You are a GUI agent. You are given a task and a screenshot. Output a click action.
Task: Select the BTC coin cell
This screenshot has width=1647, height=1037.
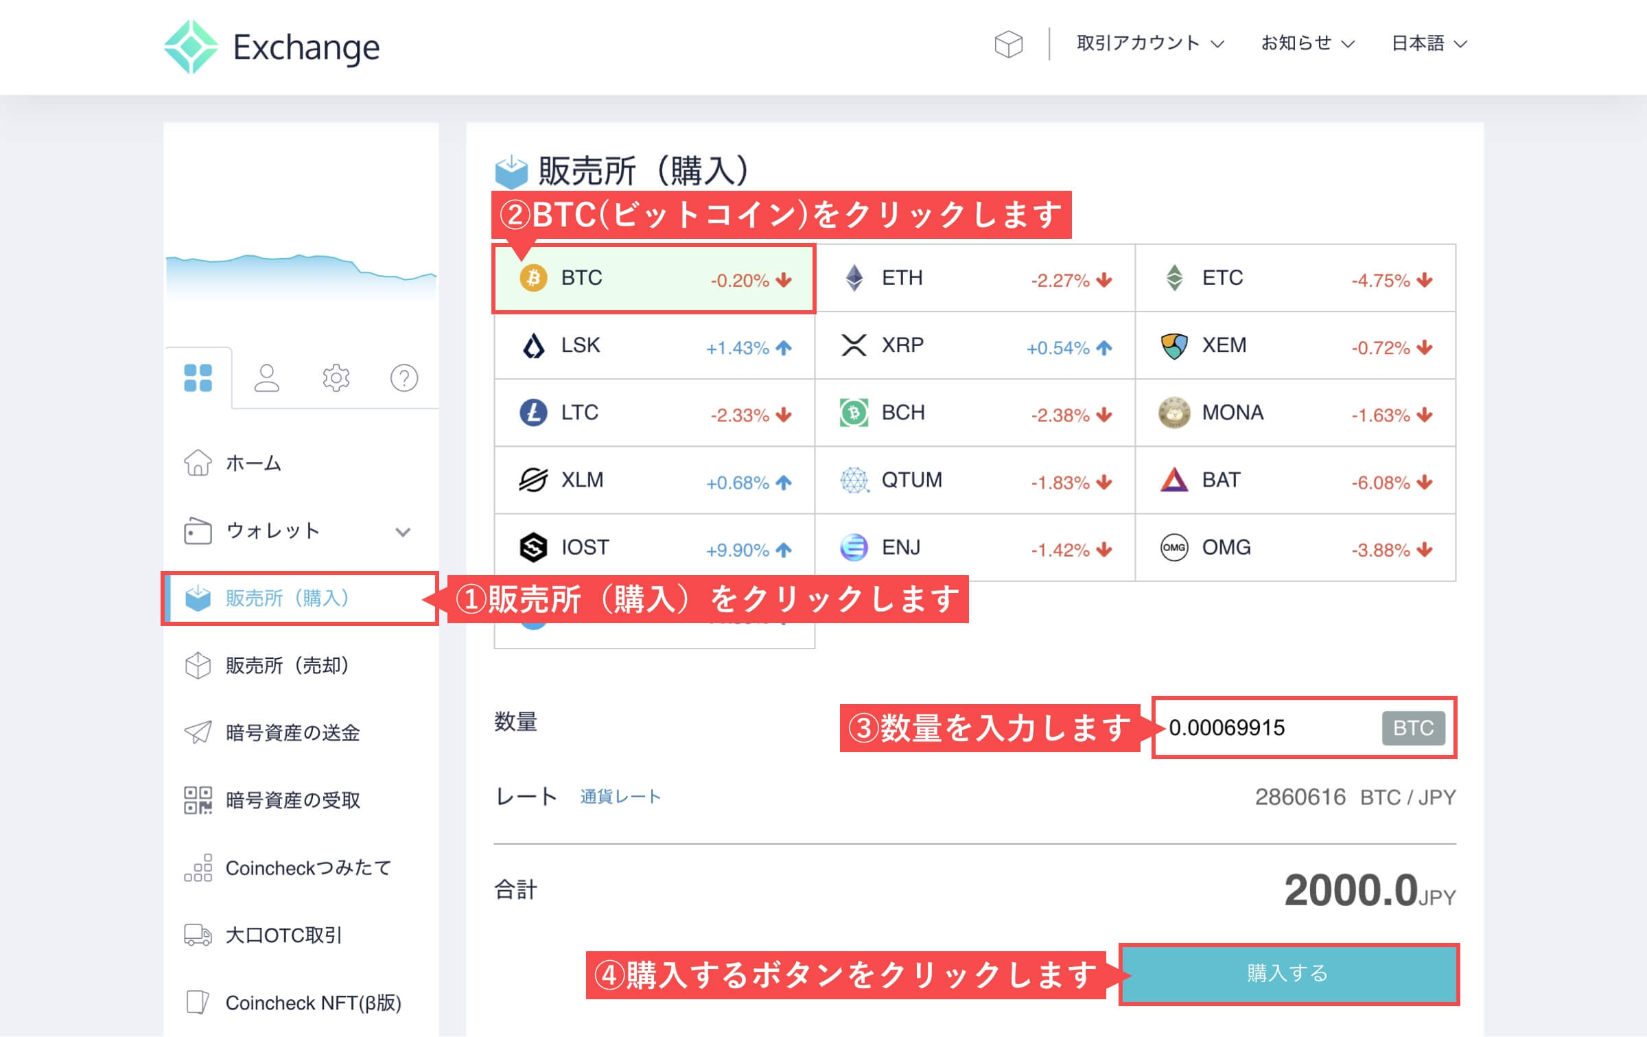click(x=654, y=279)
